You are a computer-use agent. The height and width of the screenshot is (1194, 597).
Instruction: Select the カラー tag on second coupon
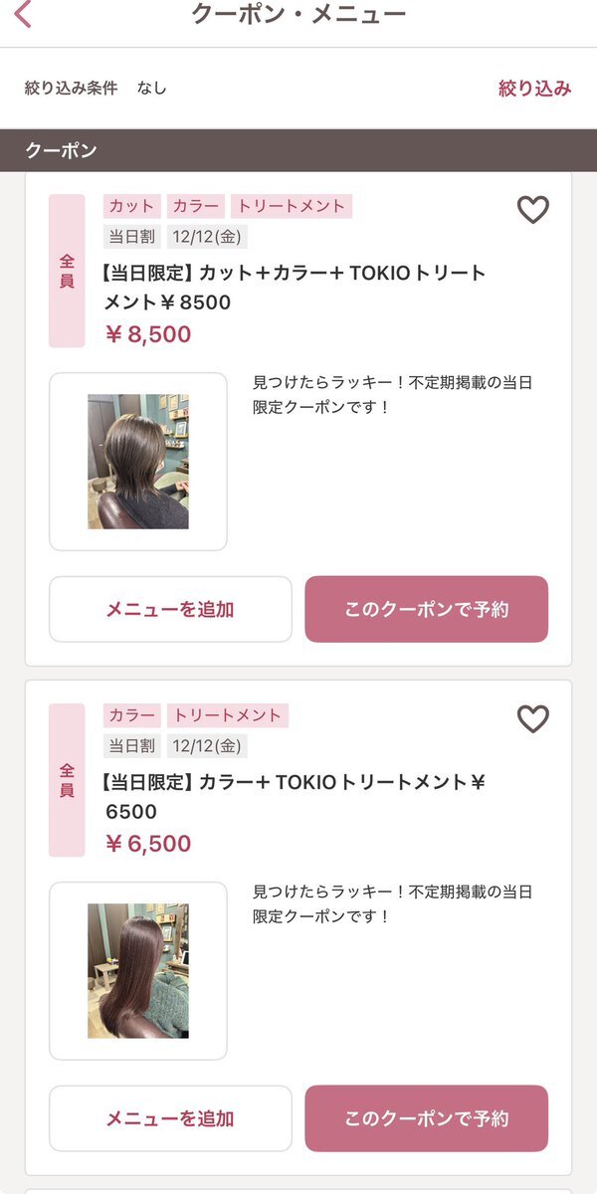click(131, 715)
